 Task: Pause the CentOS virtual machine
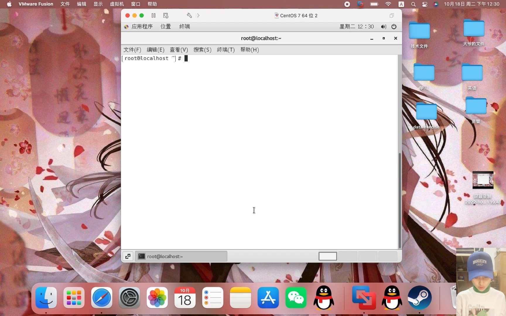[153, 16]
